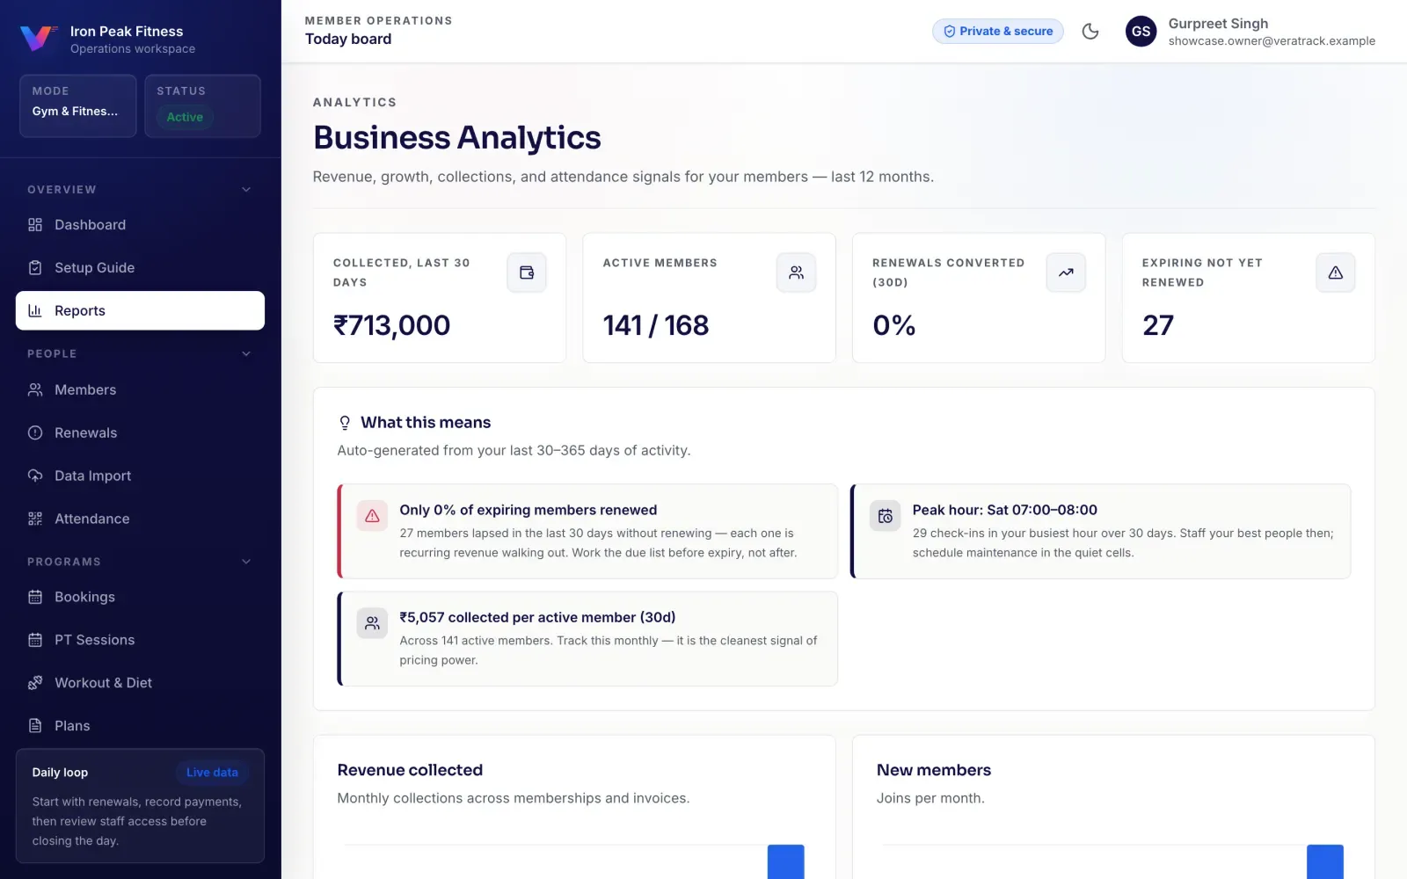Click the members icon on collected per member insight
The width and height of the screenshot is (1407, 879).
[x=372, y=623]
